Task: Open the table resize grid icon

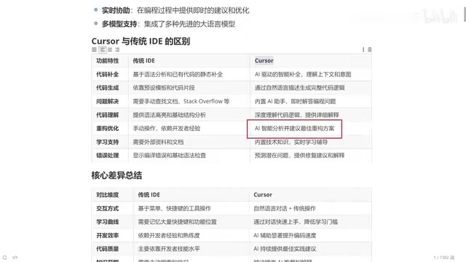Action: pyautogui.click(x=94, y=49)
